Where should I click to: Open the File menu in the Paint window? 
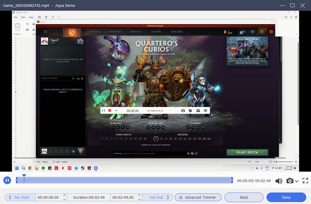16,17
